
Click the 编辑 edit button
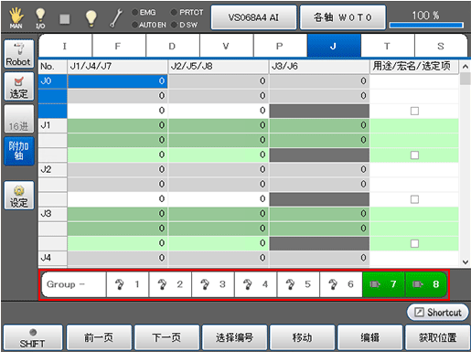[369, 337]
